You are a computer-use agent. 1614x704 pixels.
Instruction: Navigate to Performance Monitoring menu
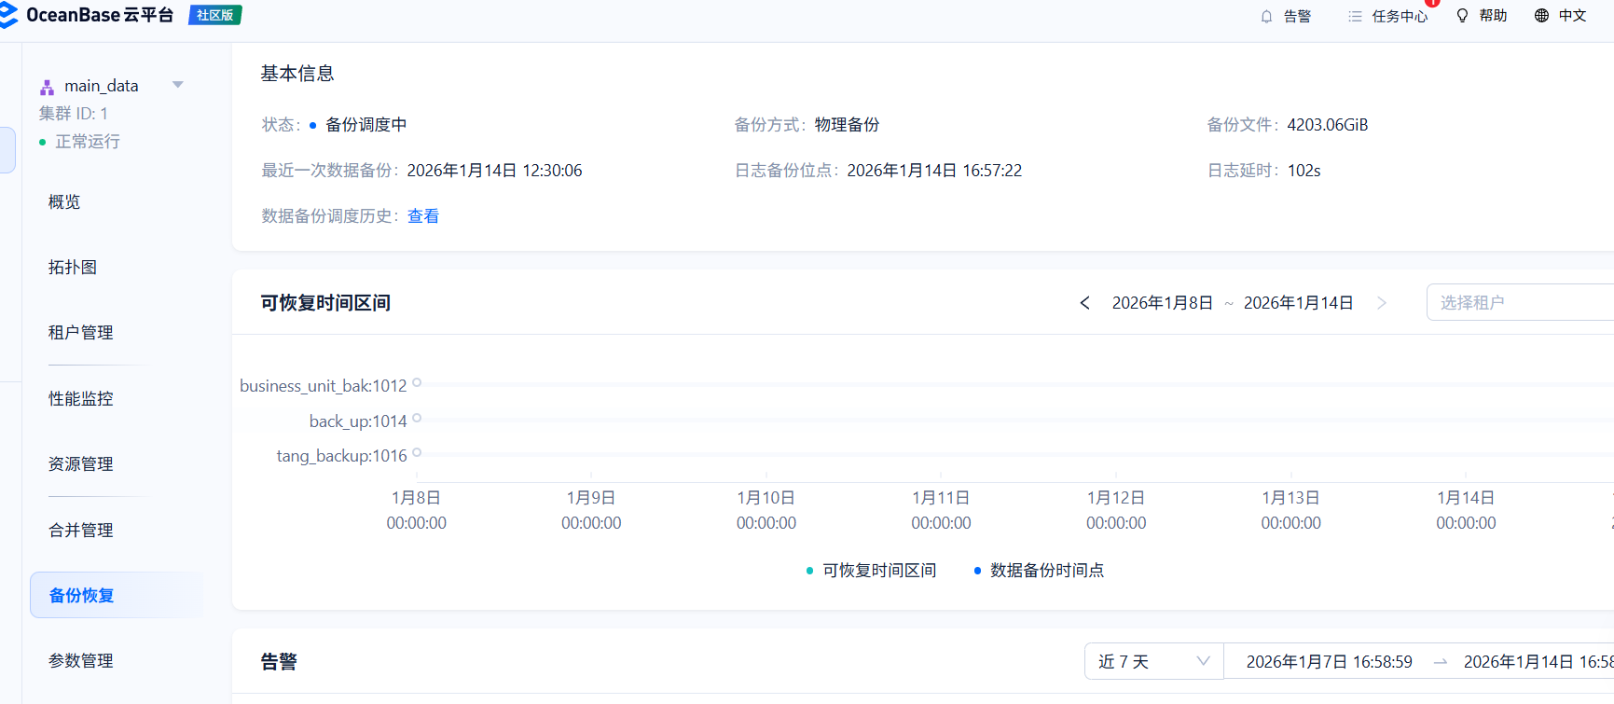(81, 399)
